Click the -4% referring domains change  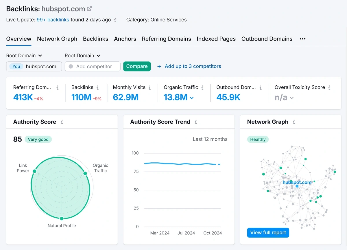point(39,99)
